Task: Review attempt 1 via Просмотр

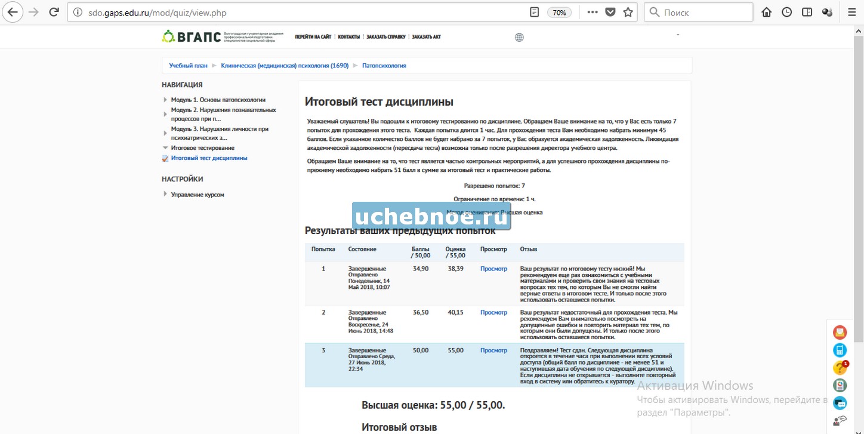Action: coord(493,269)
